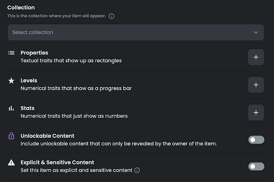This screenshot has height=182, width=274.
Task: Add a new property with plus button
Action: point(256,57)
